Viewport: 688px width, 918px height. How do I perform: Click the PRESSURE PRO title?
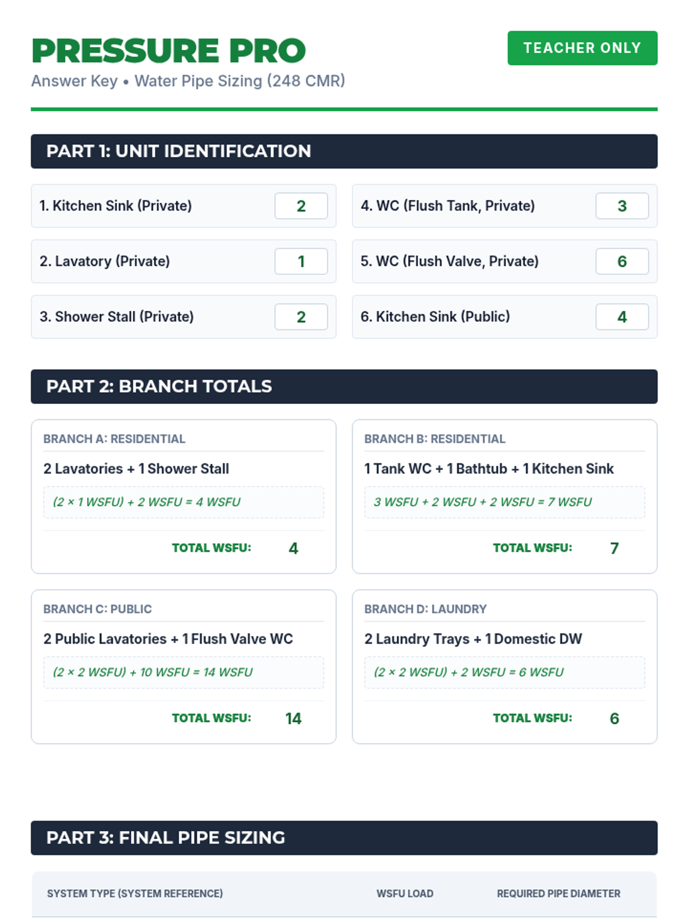coord(169,51)
